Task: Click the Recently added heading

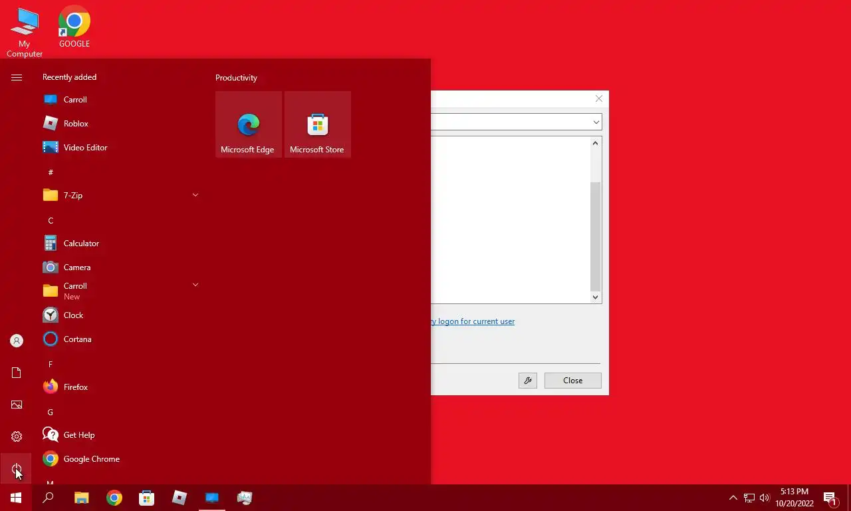Action: (x=69, y=77)
